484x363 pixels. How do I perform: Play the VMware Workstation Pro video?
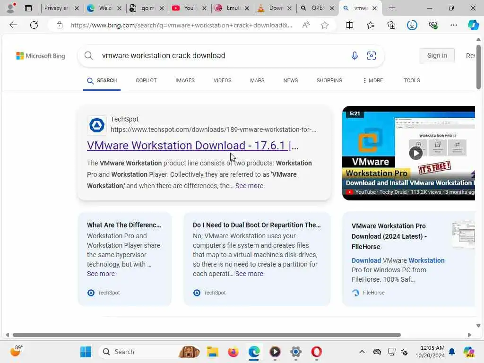point(416,153)
